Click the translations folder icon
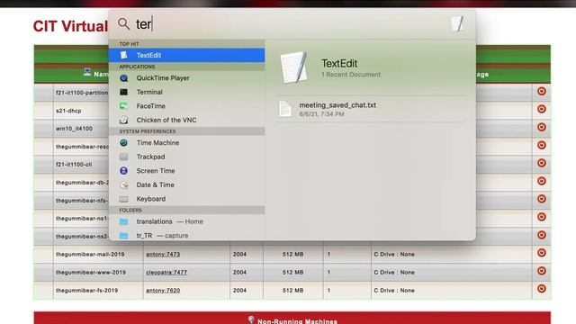This screenshot has height=324, width=576. (124, 221)
